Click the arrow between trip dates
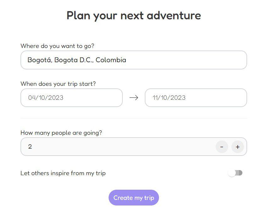Viewport: 266px width, 220px height. [134, 98]
